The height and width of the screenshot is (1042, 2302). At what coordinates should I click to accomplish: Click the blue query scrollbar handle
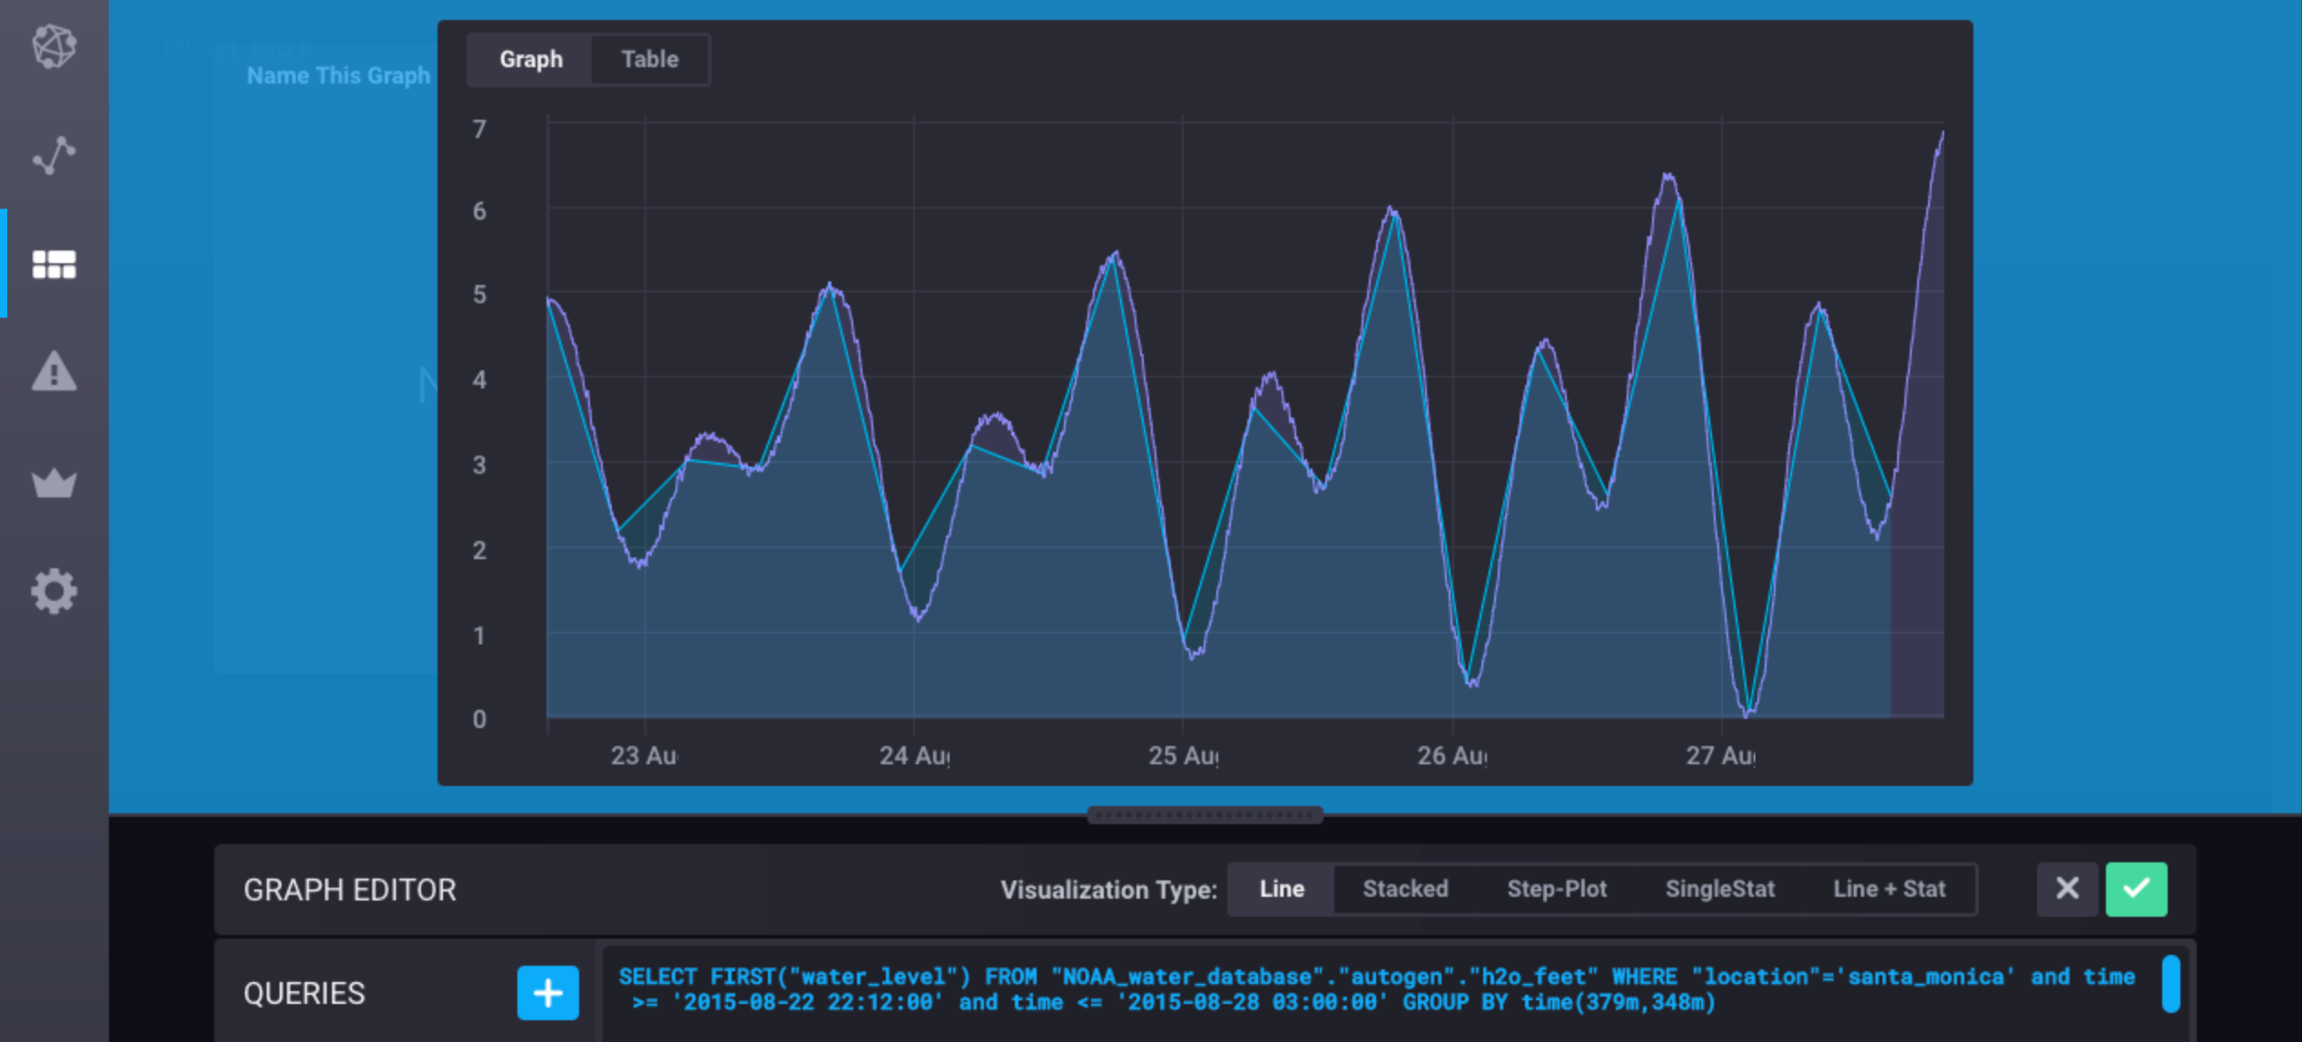[x=2170, y=983]
